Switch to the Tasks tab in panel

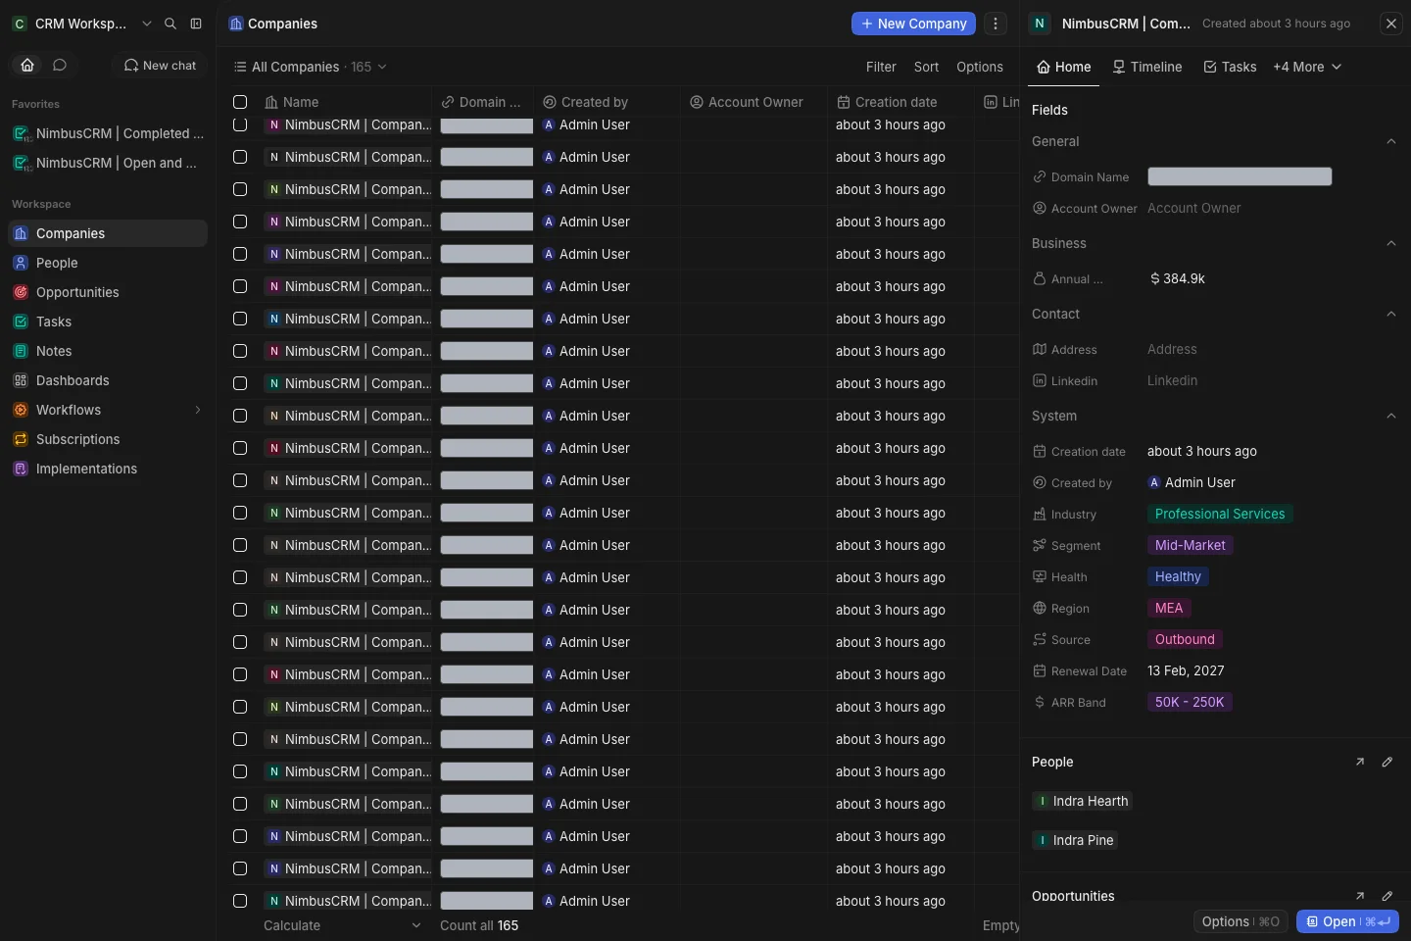tap(1230, 67)
